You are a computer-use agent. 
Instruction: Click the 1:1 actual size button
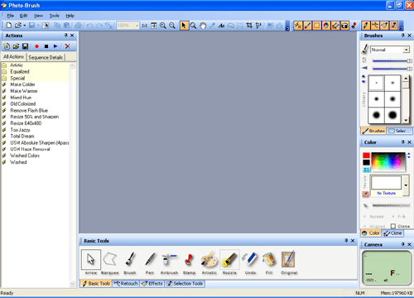coord(144,26)
